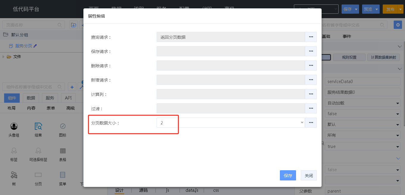Click the blue 保存 button in the dialog
The image size is (405, 195).
coord(288,176)
